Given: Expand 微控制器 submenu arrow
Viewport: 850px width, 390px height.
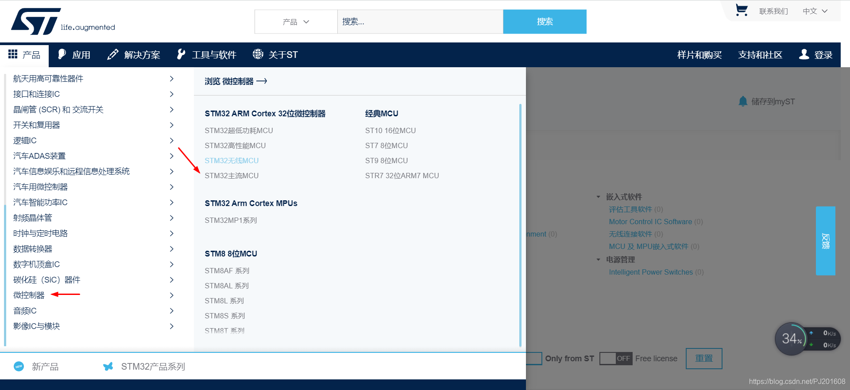Looking at the screenshot, I should (x=172, y=295).
